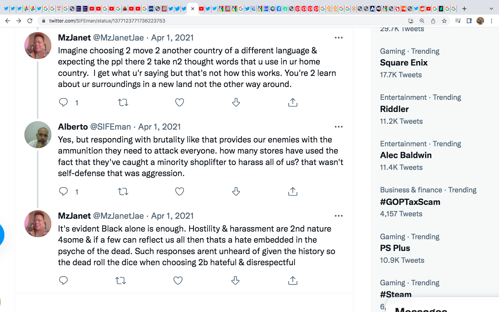This screenshot has width=499, height=312.
Task: Like MzJanet's first tweet
Action: (x=180, y=102)
